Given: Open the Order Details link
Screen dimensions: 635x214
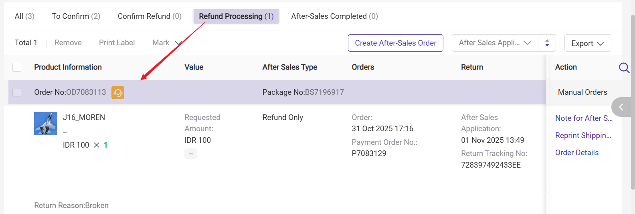Looking at the screenshot, I should tap(576, 153).
